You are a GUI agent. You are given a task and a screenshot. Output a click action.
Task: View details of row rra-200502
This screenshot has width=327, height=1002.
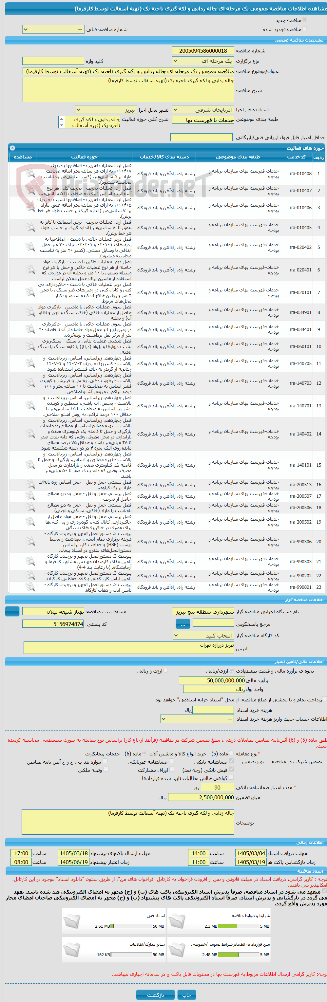[x=30, y=522]
